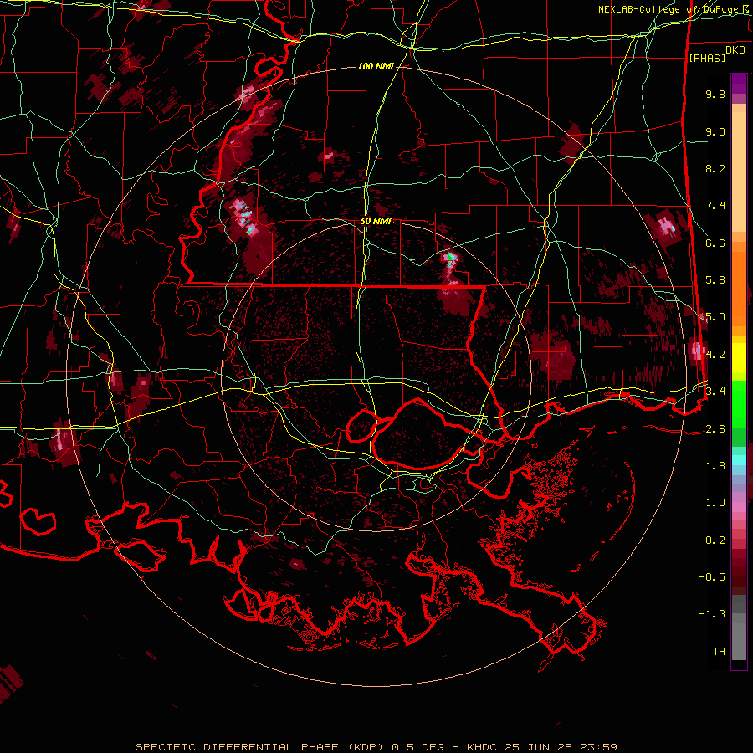Click the 5.0 value on the color scale
753x753 pixels.
click(715, 317)
